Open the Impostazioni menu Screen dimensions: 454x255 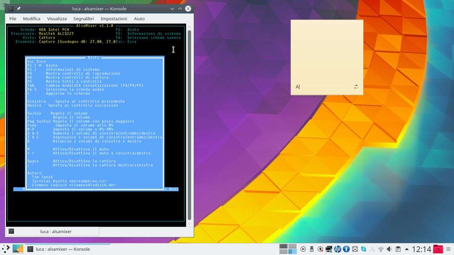pyautogui.click(x=114, y=19)
